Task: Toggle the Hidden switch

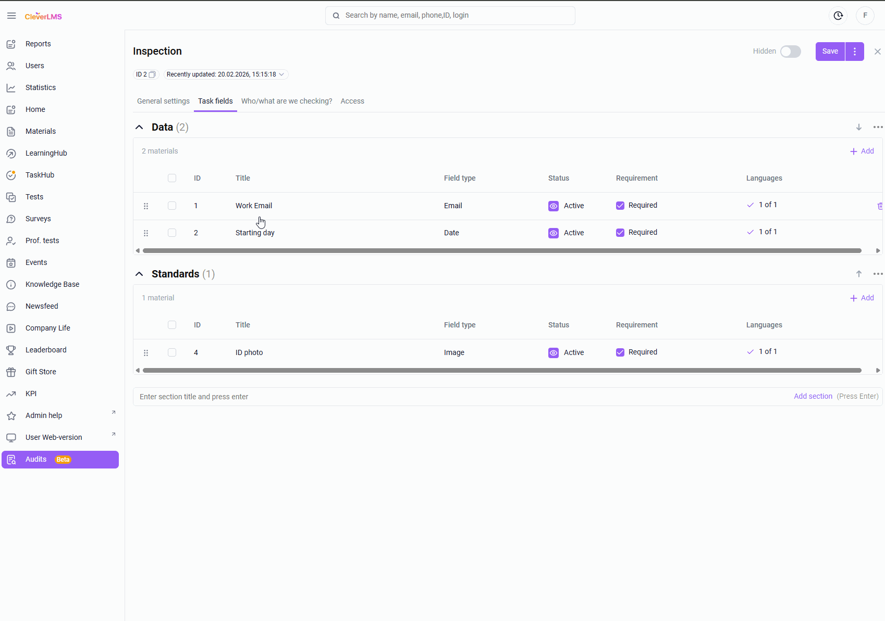Action: pos(790,52)
